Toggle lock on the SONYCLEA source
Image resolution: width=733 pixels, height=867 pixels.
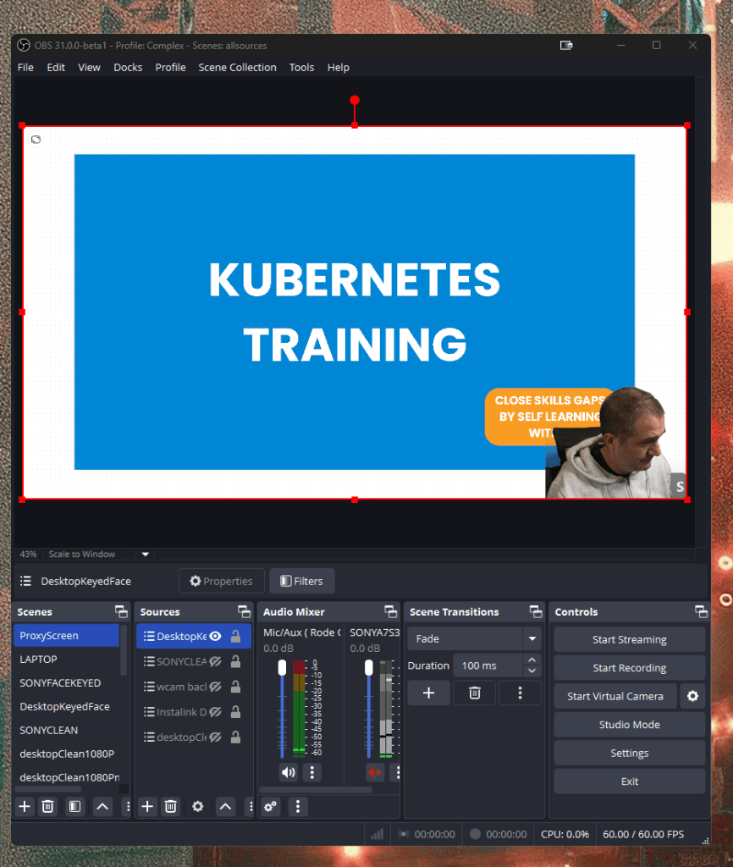235,661
